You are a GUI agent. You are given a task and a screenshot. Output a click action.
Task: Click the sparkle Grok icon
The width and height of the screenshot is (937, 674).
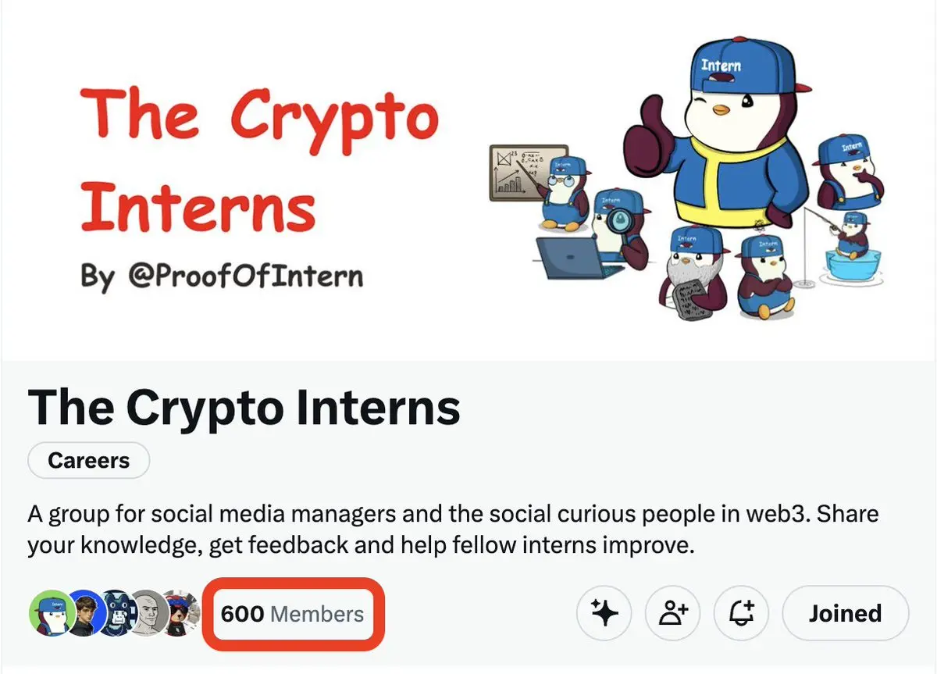[604, 613]
